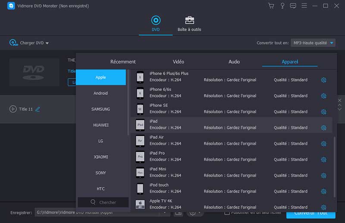Select SAMSUNG in the device brand list
Image resolution: width=345 pixels, height=223 pixels.
tap(101, 109)
